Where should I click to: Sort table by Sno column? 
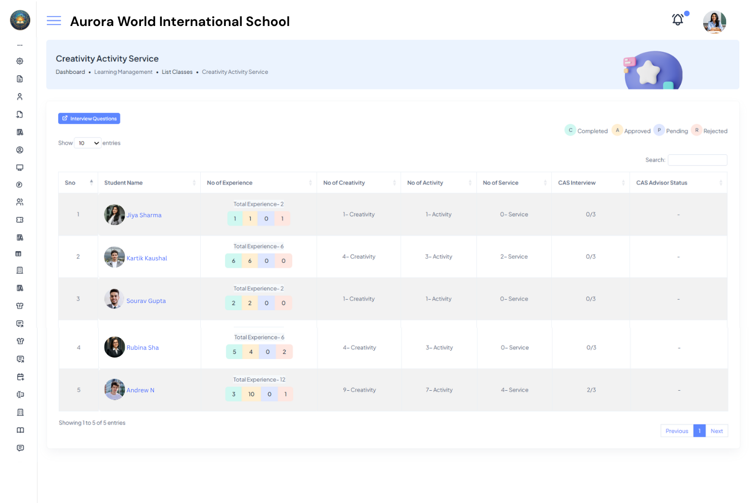point(78,183)
